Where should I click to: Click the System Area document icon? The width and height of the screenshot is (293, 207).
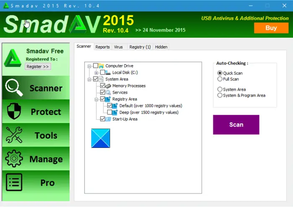coord(101,79)
